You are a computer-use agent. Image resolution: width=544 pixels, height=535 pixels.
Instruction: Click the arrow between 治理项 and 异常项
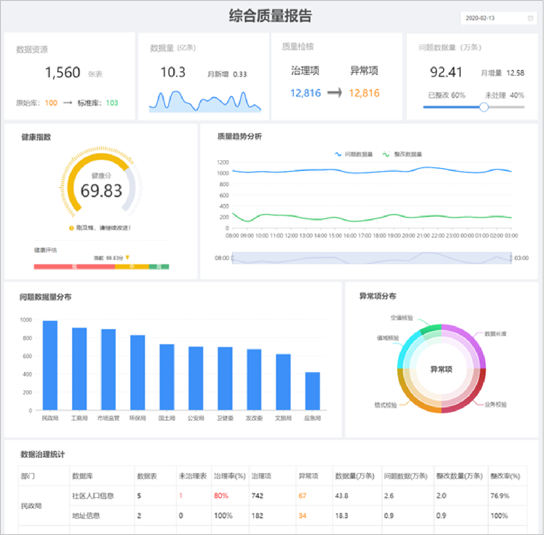(x=335, y=93)
